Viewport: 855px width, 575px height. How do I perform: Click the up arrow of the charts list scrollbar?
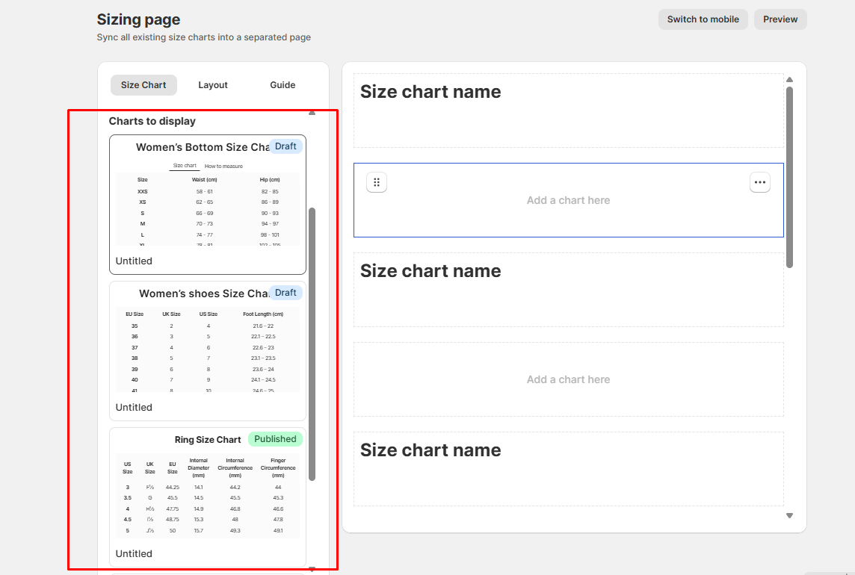312,114
